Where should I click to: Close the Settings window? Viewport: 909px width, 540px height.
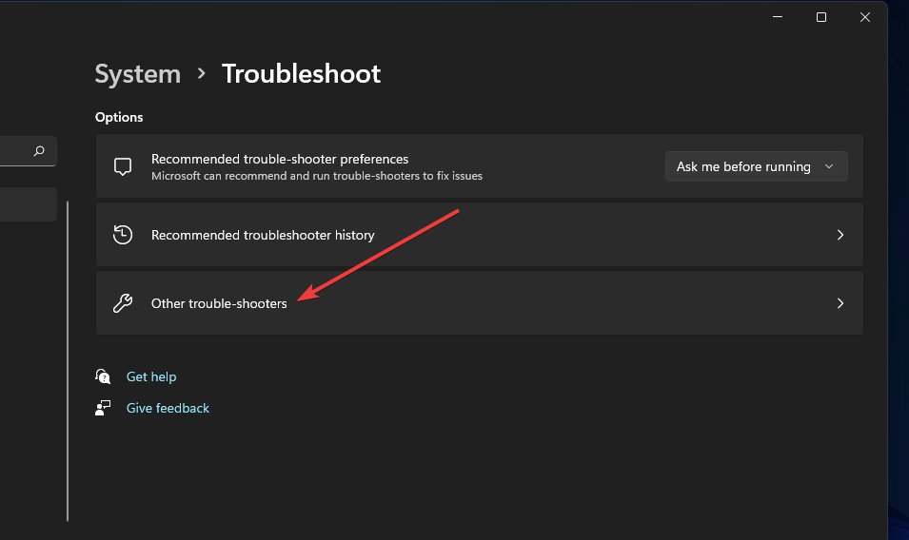pos(864,17)
